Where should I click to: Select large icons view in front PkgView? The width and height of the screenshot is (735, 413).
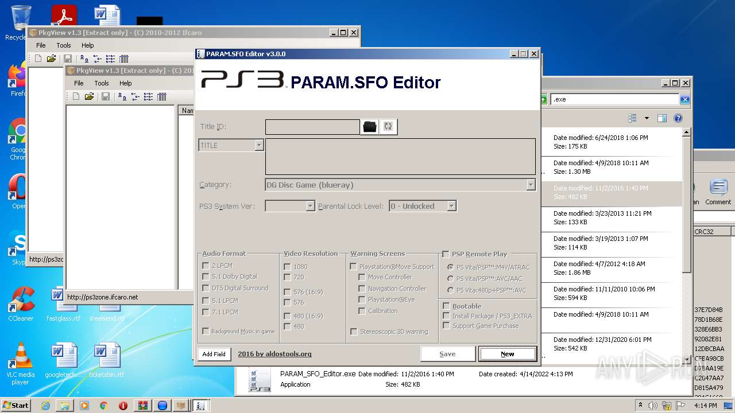pyautogui.click(x=122, y=96)
